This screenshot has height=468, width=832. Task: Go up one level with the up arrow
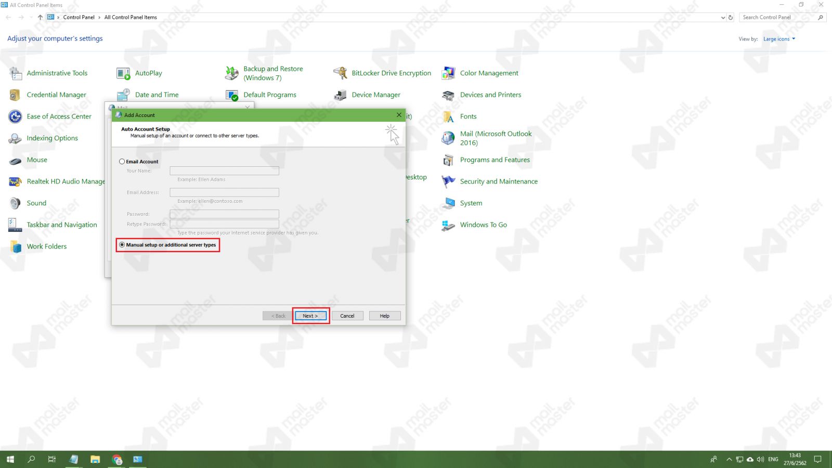pos(40,17)
